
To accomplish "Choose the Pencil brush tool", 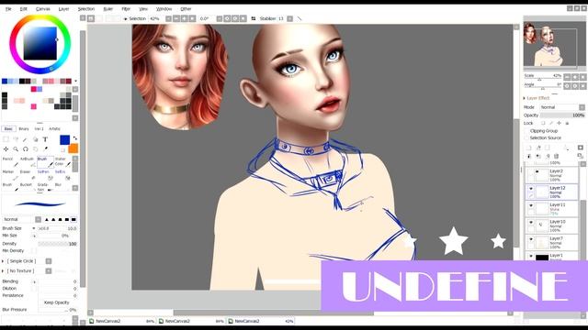I will point(10,161).
